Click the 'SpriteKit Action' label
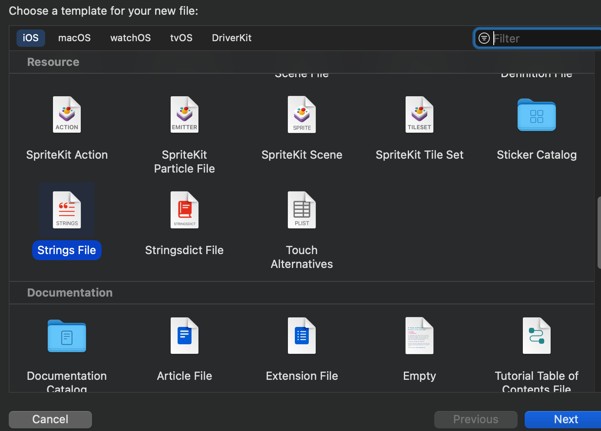The height and width of the screenshot is (431, 601). pos(67,155)
